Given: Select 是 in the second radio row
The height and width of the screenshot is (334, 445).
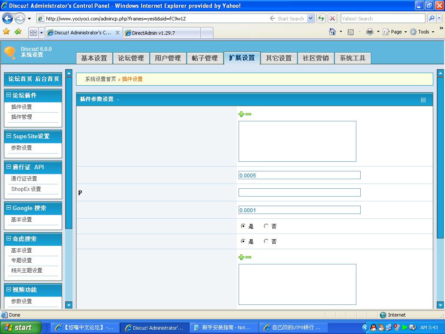Looking at the screenshot, I should click(243, 241).
